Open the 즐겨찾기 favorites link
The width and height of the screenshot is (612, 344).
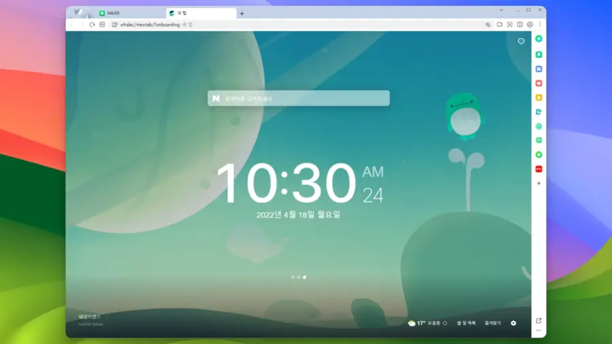(492, 323)
